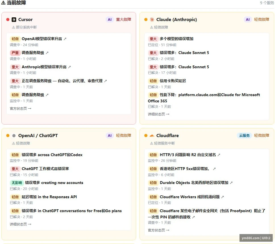Image resolution: width=275 pixels, height=244 pixels.
Task: Click the 当前故障 section heading
Action: 16,3
